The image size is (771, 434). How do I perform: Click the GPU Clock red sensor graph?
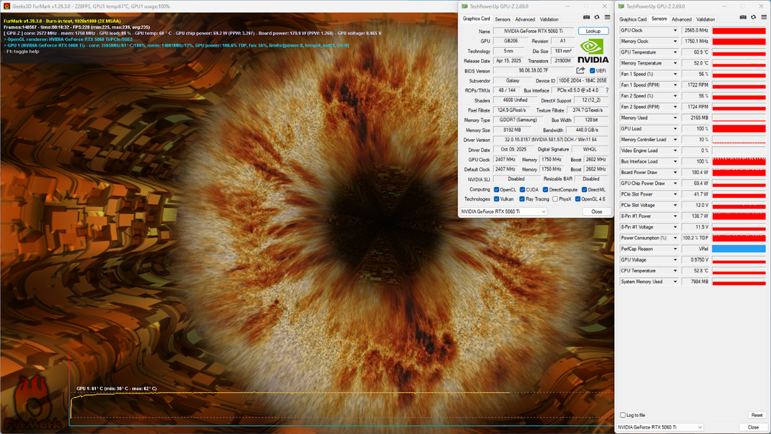pyautogui.click(x=739, y=30)
